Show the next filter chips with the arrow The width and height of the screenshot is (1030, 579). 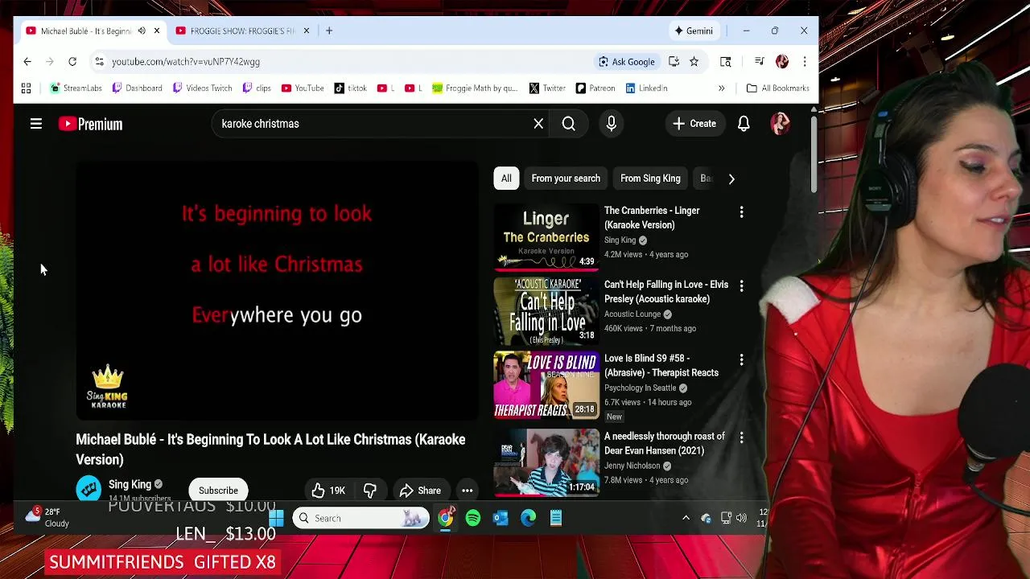pyautogui.click(x=731, y=179)
